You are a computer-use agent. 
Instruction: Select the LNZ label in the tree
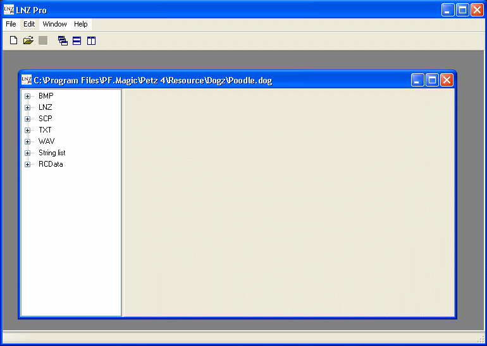46,107
